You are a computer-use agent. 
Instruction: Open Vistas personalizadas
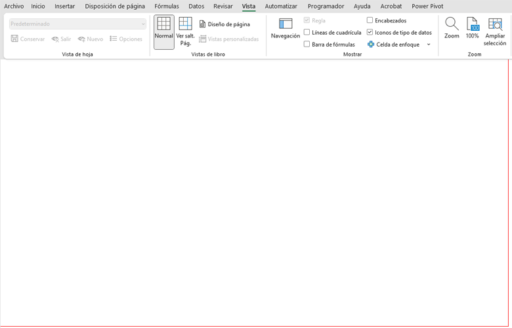click(x=229, y=39)
